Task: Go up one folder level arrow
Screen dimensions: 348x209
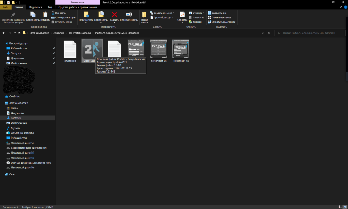Action: click(19, 33)
